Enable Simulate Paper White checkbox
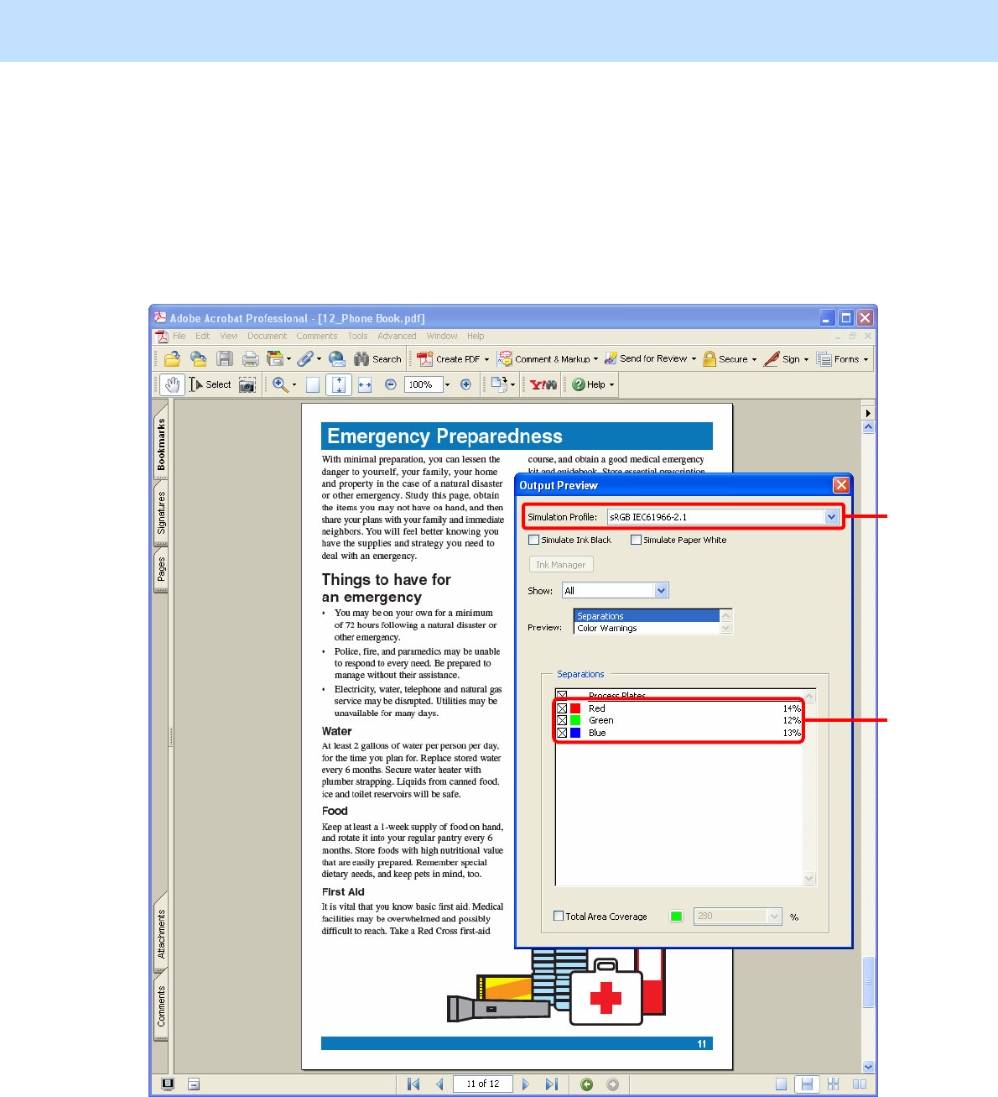The height and width of the screenshot is (1097, 998). click(636, 540)
